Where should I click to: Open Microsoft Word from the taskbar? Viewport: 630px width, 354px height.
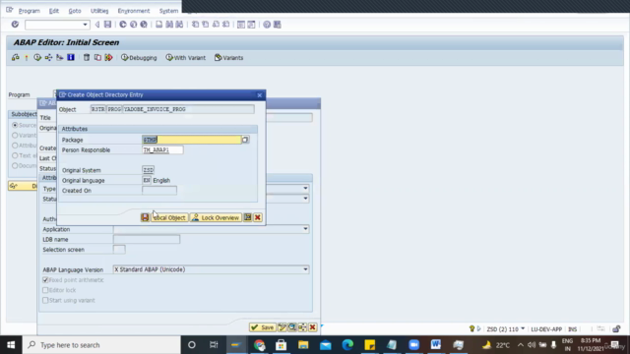tap(435, 345)
